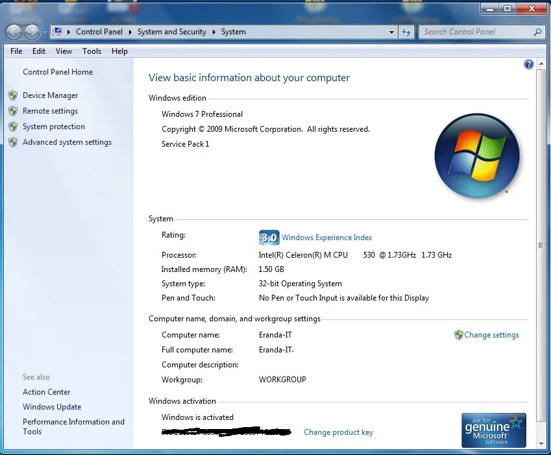
Task: Open Remote settings link
Action: [50, 111]
